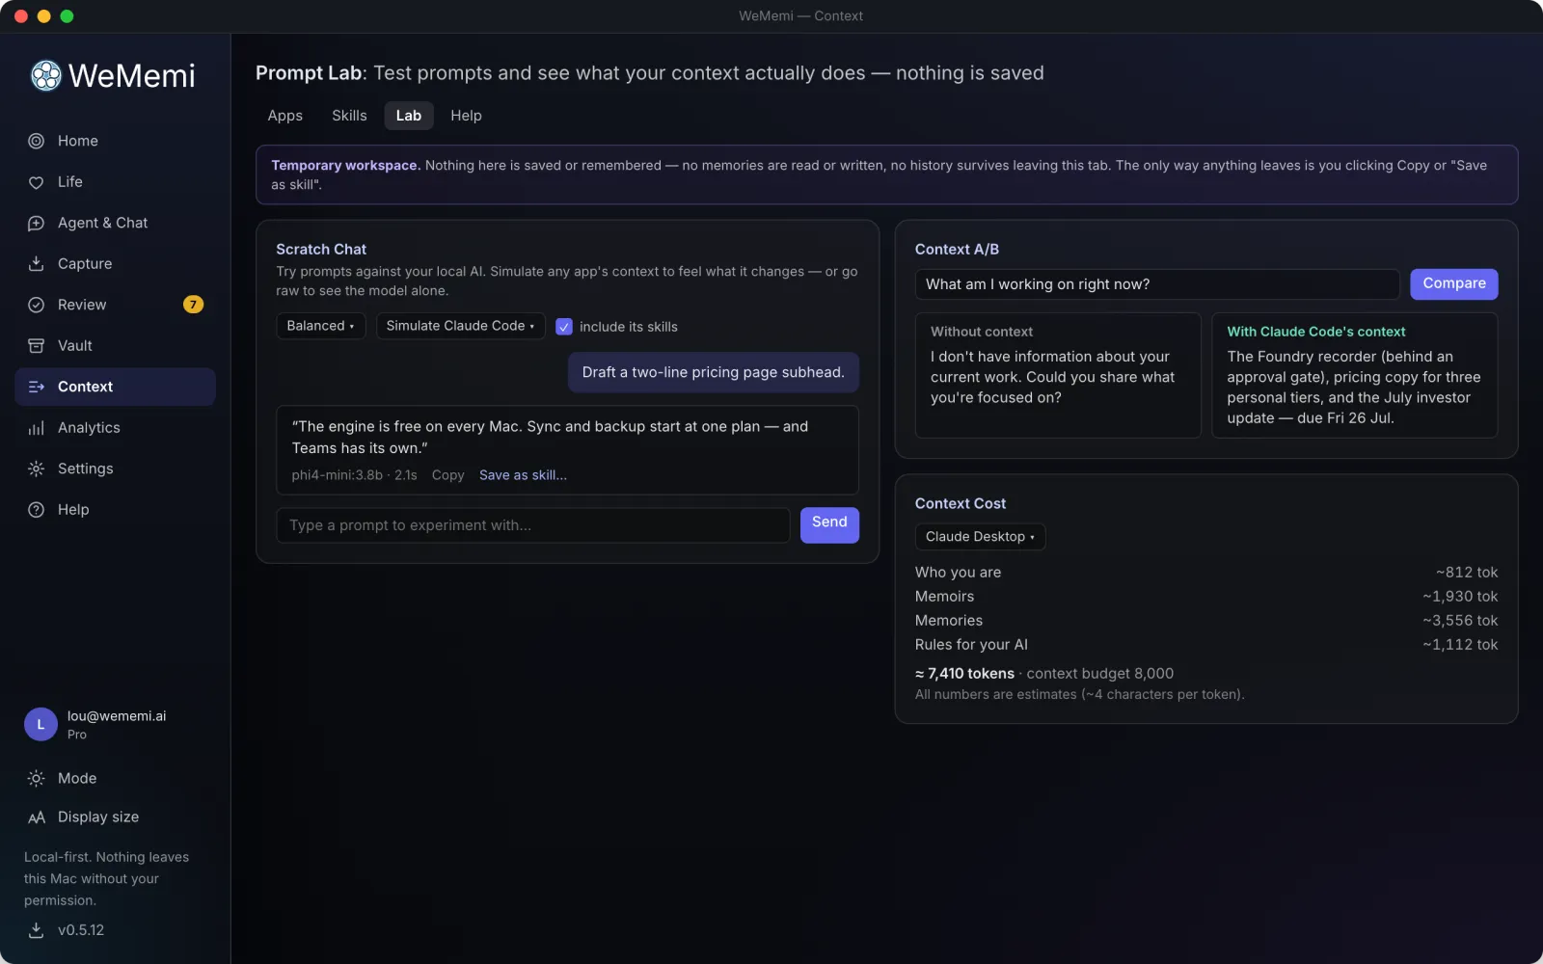Click the Settings gear icon
This screenshot has width=1543, height=964.
click(x=36, y=469)
